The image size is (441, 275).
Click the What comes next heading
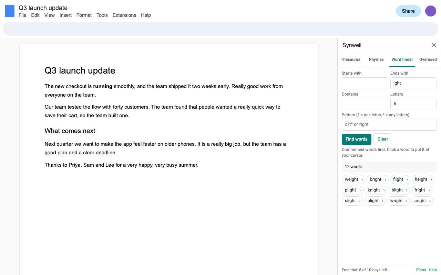pyautogui.click(x=70, y=131)
